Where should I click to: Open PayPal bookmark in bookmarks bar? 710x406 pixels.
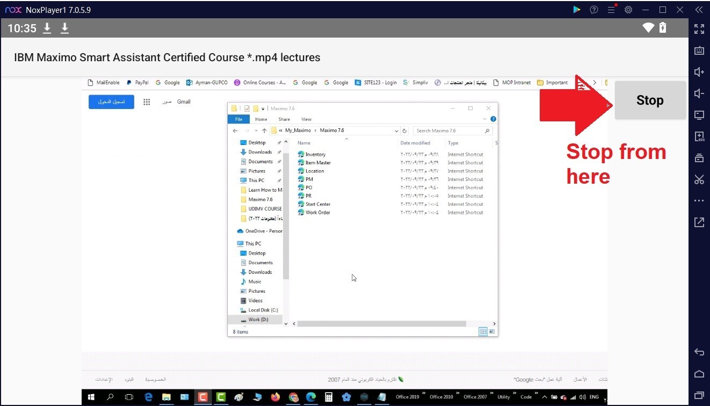click(x=138, y=83)
